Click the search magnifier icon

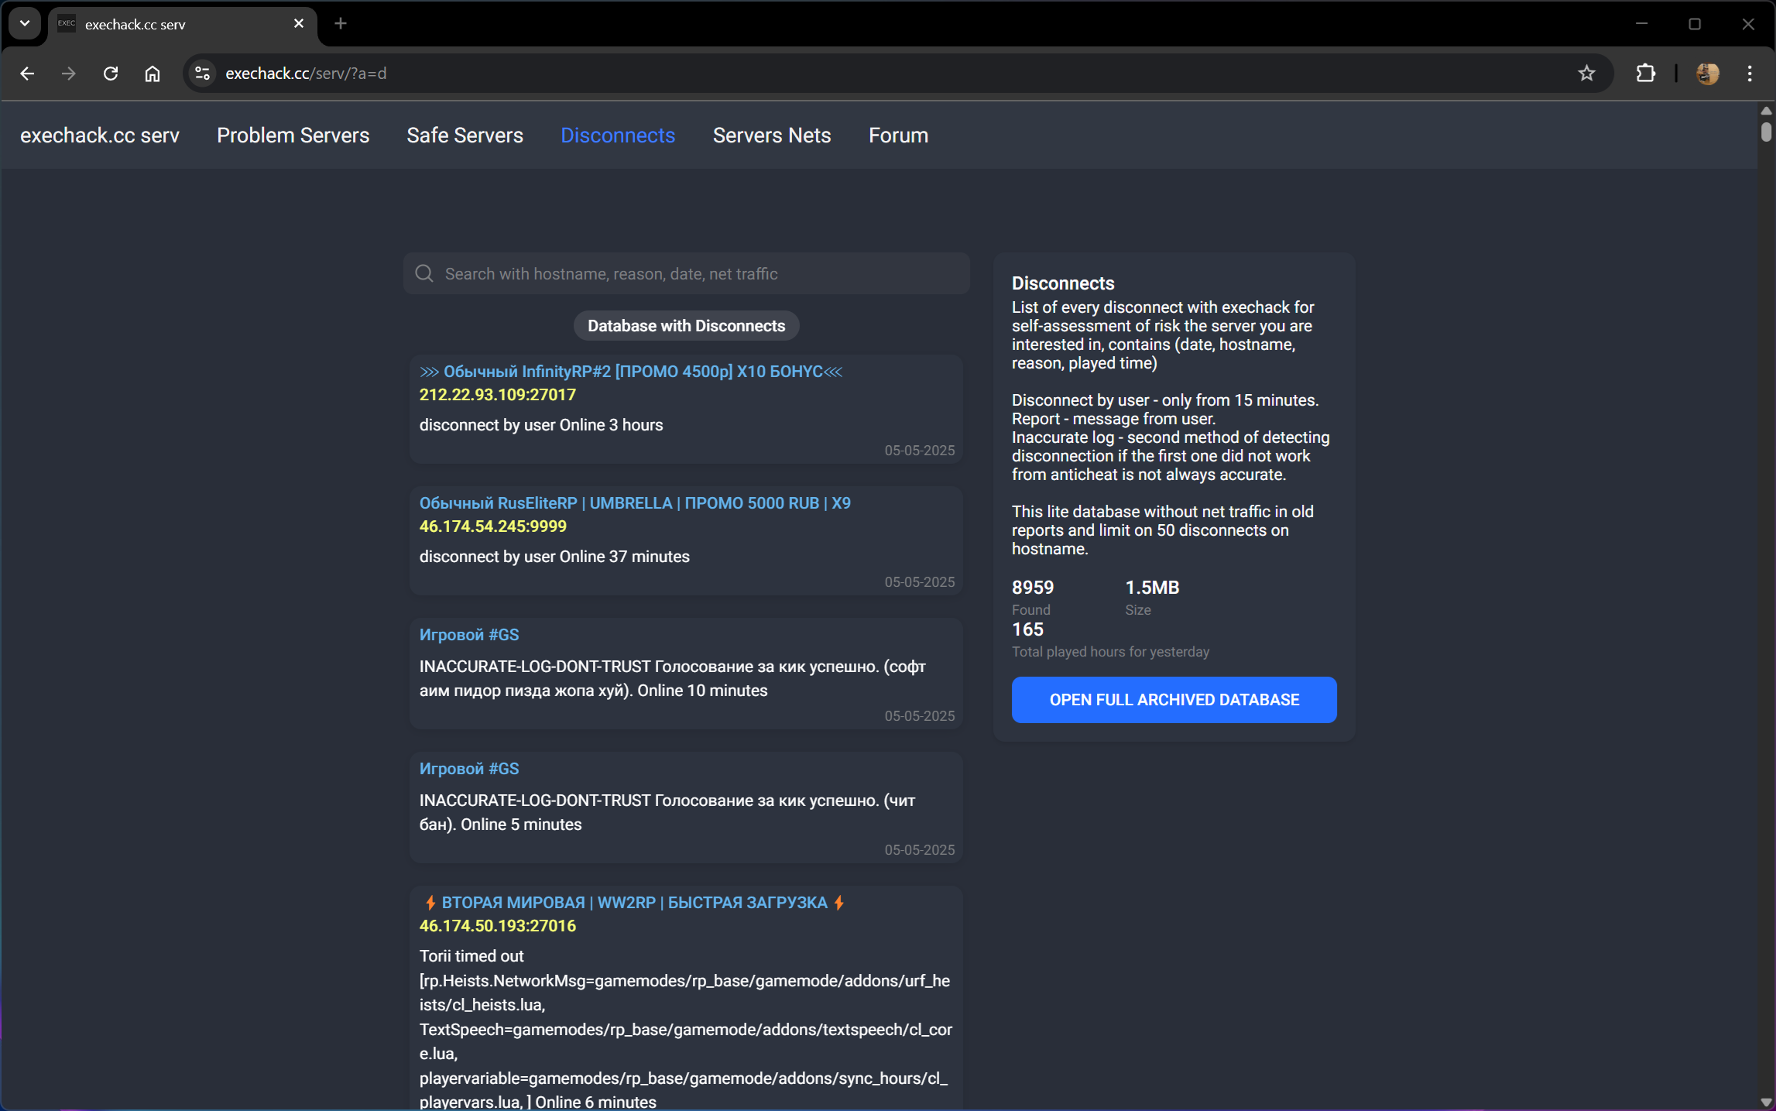tap(424, 273)
